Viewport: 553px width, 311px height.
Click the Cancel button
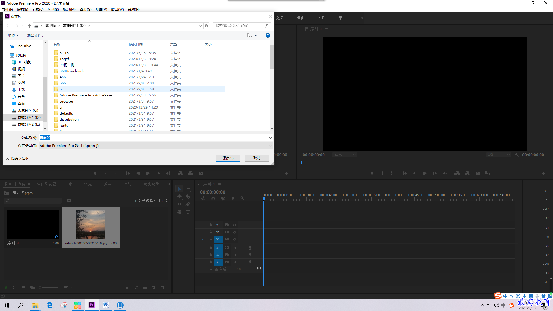point(257,158)
